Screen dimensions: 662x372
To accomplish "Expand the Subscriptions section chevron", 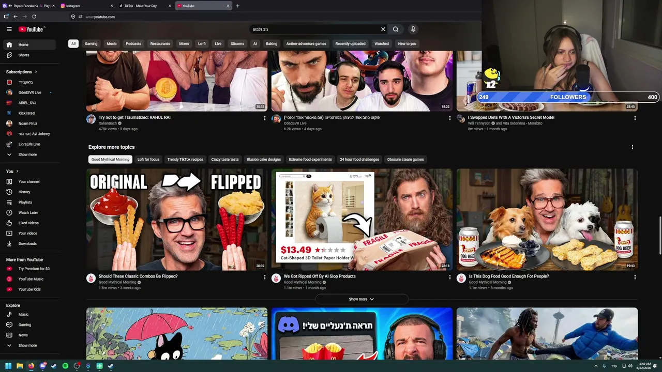I will 36,72.
